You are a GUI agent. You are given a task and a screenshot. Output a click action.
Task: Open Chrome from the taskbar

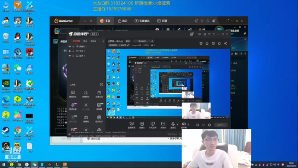click(19, 165)
